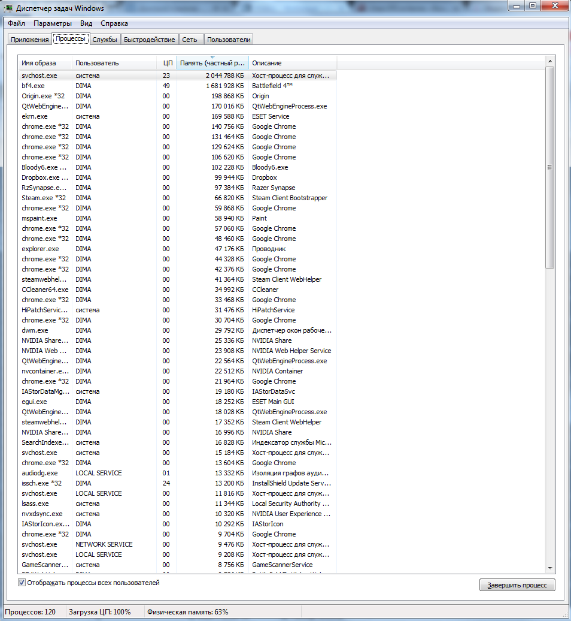Select the IAStorIcon process row
571x621 pixels.
pos(177,524)
